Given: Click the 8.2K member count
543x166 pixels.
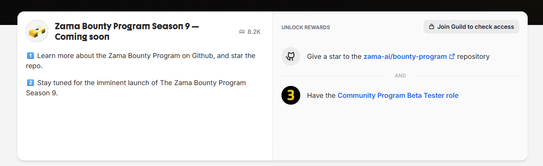Looking at the screenshot, I should (x=254, y=32).
